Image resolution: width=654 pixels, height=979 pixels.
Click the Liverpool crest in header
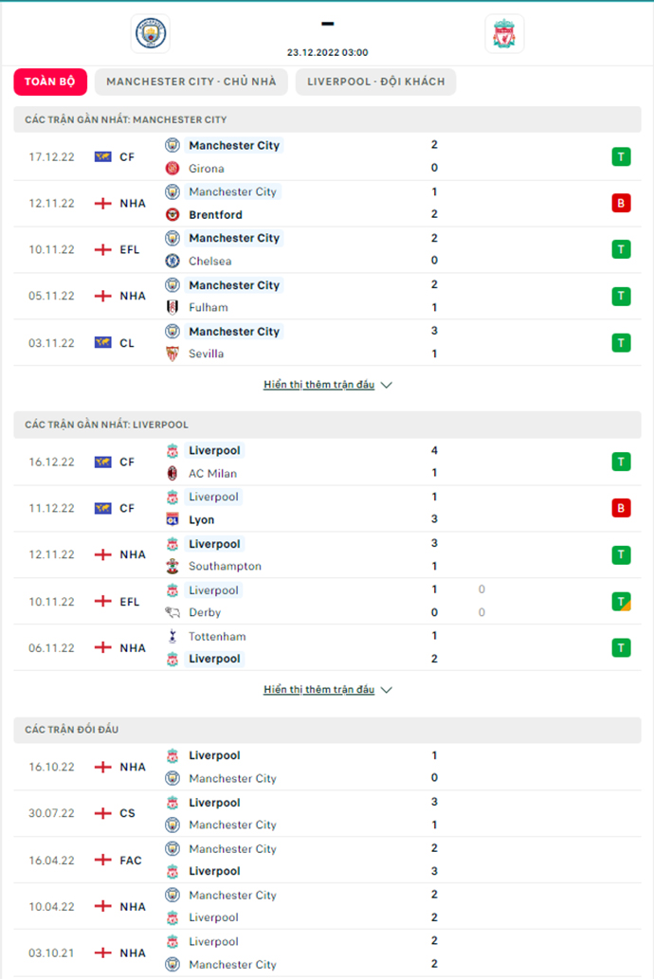coord(503,34)
